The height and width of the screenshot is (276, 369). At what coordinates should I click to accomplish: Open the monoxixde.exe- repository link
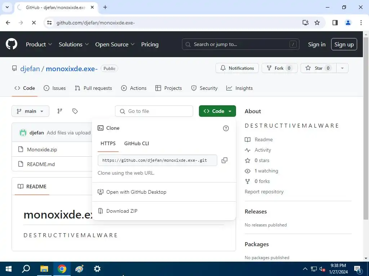point(72,69)
